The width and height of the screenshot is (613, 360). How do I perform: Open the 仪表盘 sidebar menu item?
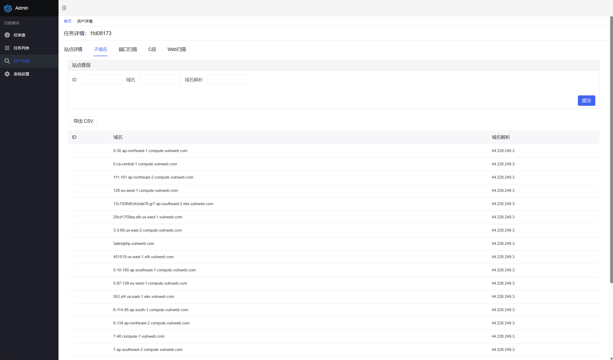click(20, 35)
